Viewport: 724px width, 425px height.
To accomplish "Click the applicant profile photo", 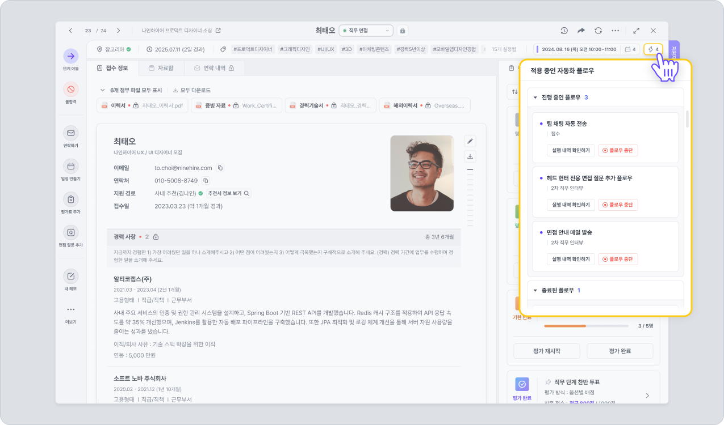I will 422,173.
